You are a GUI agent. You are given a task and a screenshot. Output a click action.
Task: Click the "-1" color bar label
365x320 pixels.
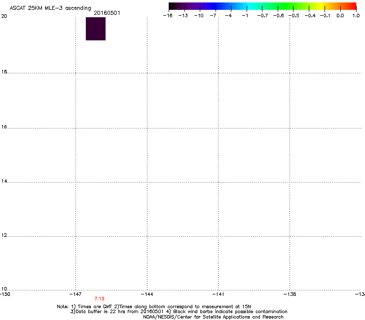[x=245, y=16]
